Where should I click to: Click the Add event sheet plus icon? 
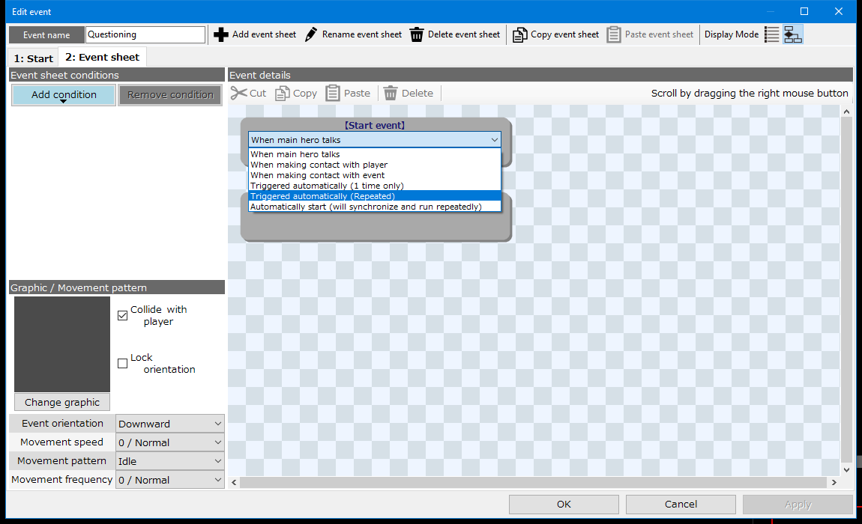[221, 34]
